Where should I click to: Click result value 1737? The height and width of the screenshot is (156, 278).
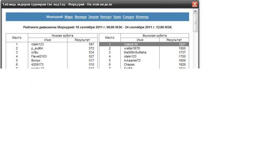[x=182, y=53]
